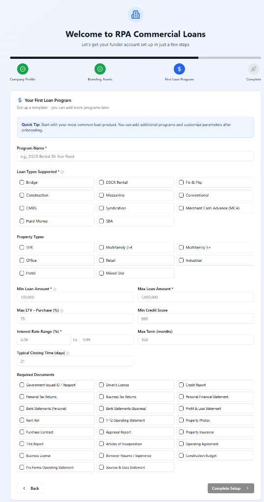Check T-12 Operating Statement document
The image size is (264, 502).
(101, 420)
